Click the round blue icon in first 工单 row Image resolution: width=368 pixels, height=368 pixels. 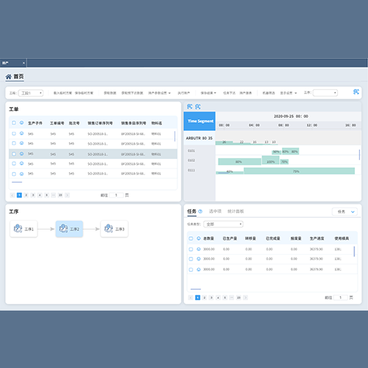[x=21, y=133]
